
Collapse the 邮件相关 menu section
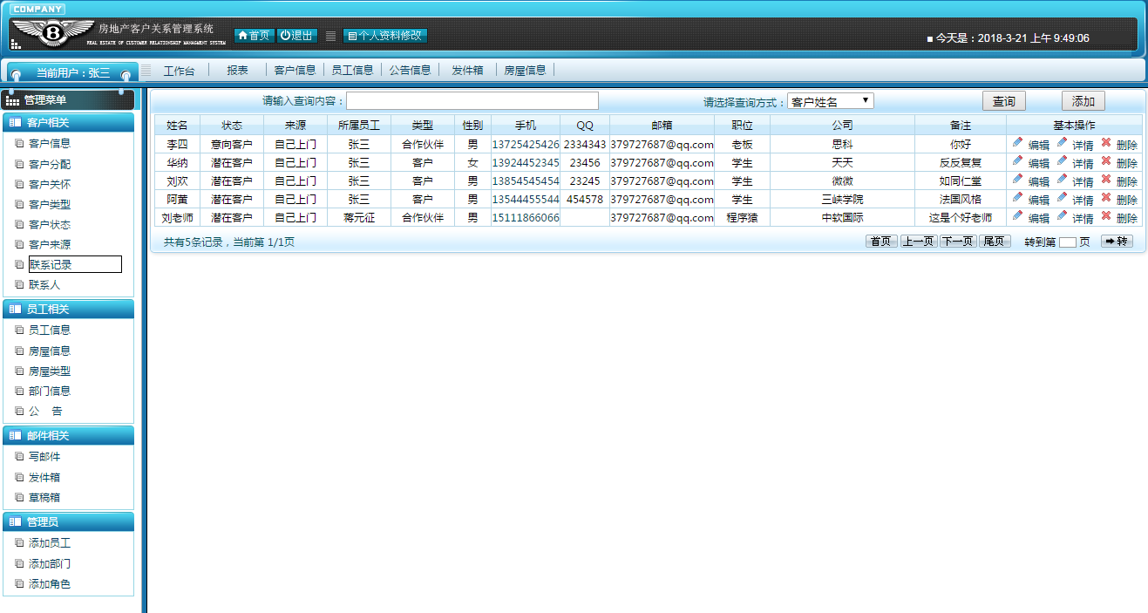(x=69, y=436)
